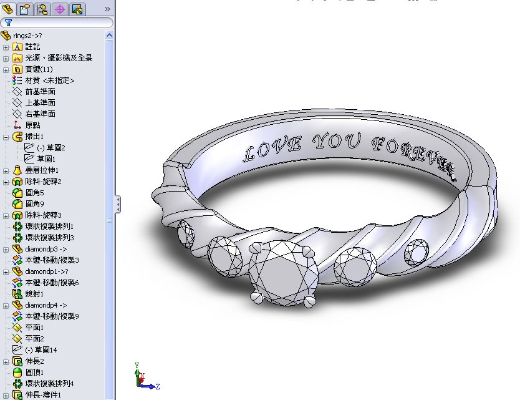Select the FeatureManager design tree tab
520x400 pixels.
pyautogui.click(x=7, y=9)
